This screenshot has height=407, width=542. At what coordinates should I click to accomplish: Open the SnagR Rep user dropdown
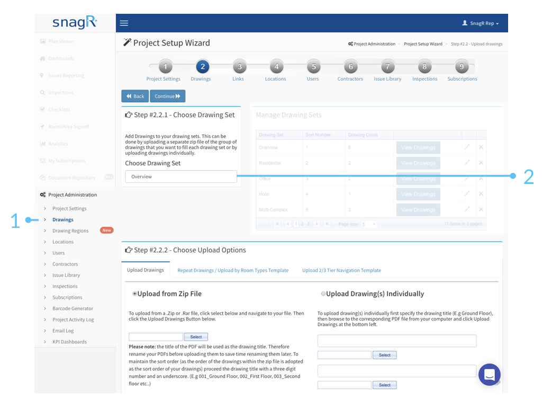481,23
